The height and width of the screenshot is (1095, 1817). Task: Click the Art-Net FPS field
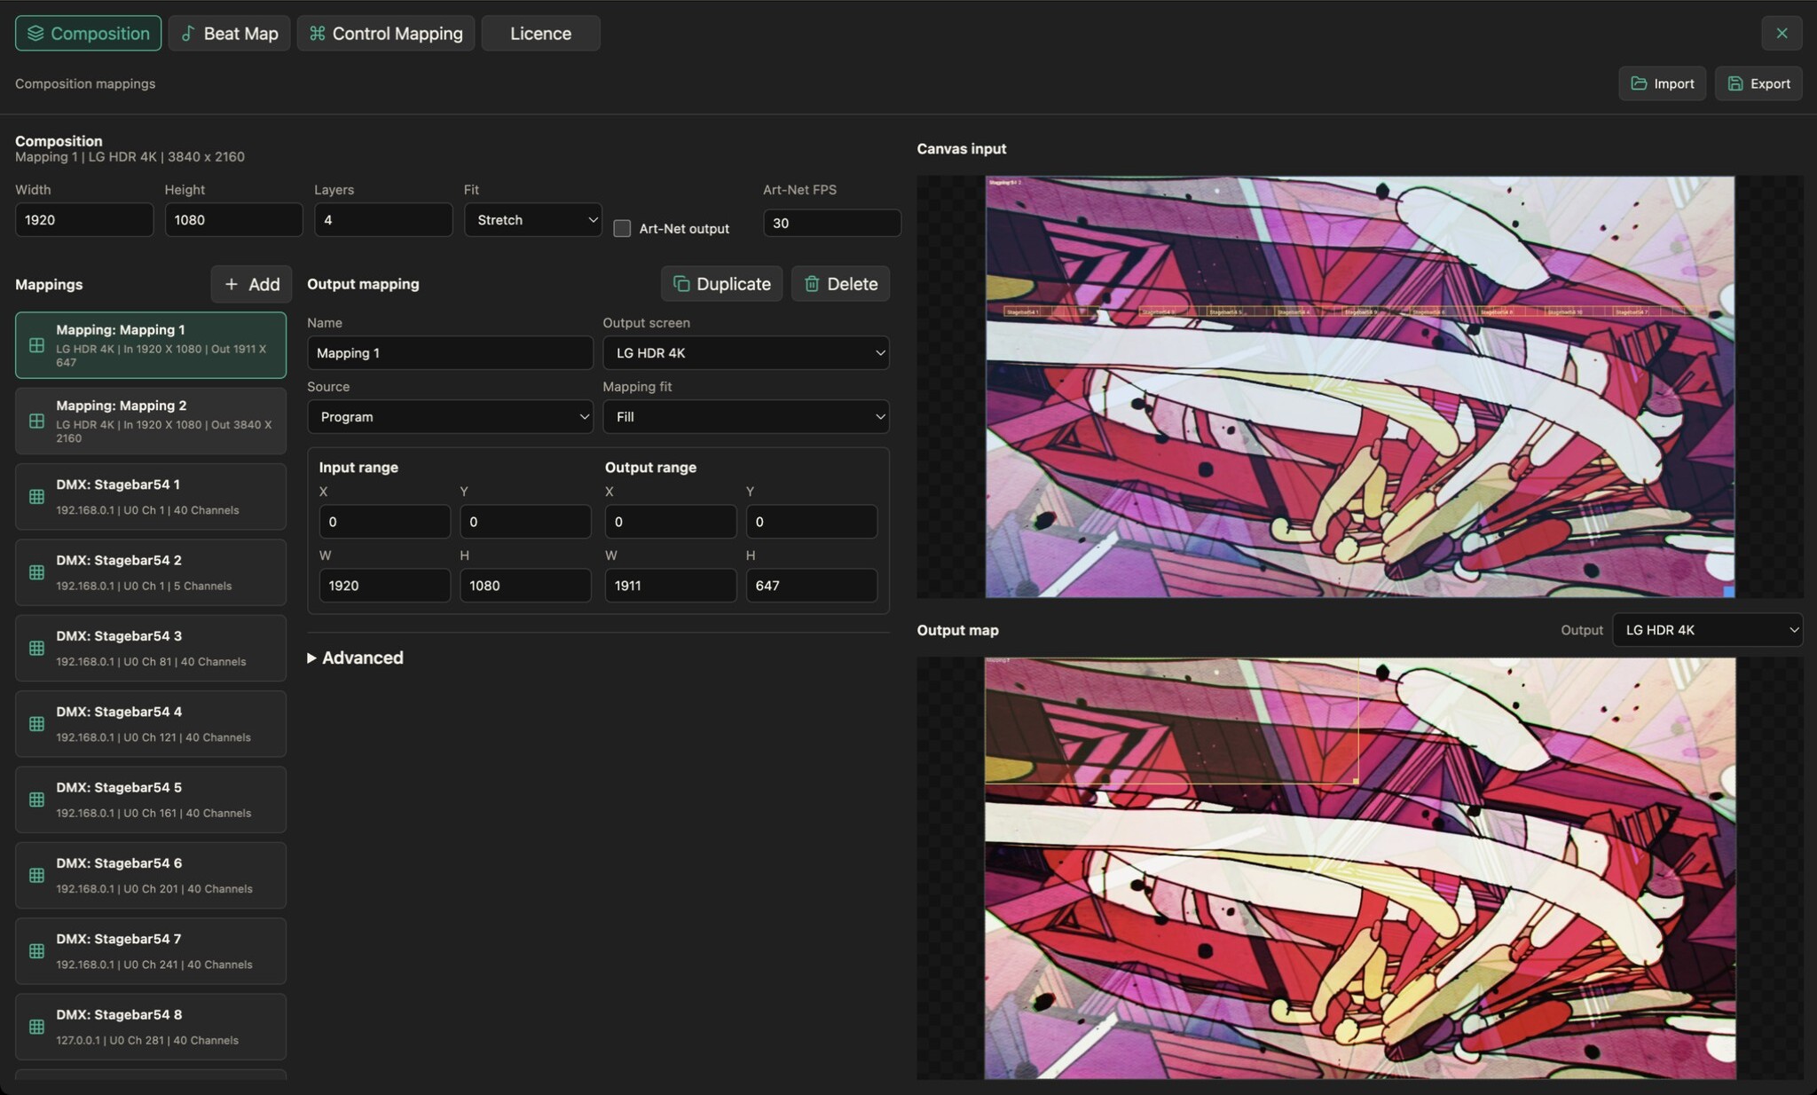[832, 223]
